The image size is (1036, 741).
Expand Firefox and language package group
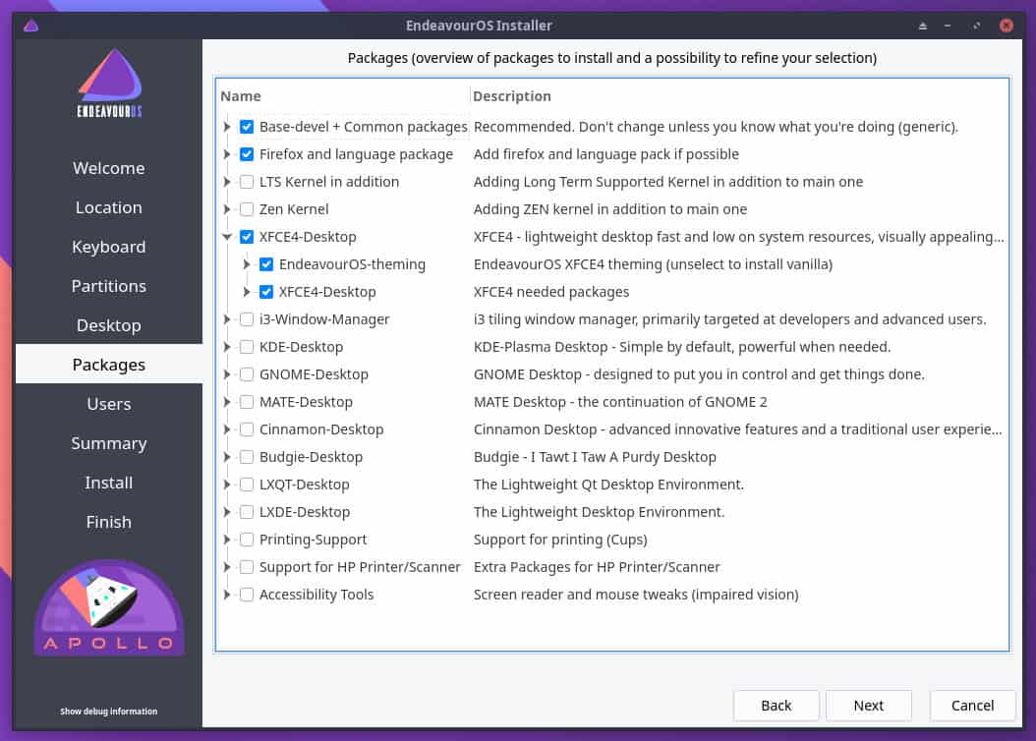(227, 153)
